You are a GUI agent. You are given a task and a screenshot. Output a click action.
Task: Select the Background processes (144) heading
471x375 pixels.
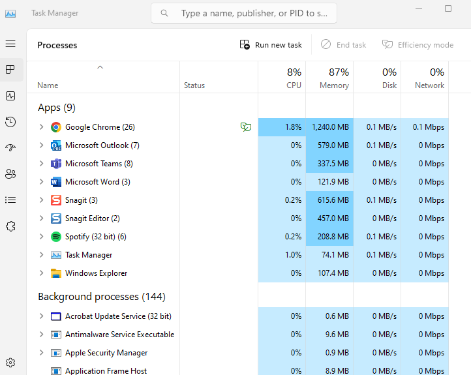coord(102,297)
